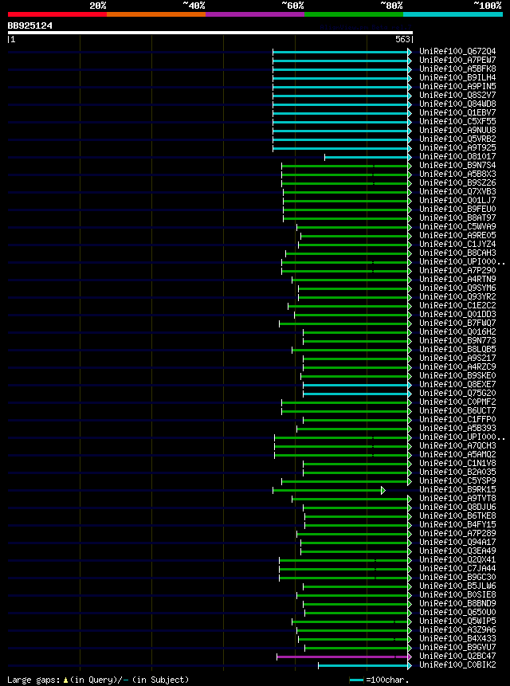Select the UniRef100_Q9SYM6 label

(457, 288)
